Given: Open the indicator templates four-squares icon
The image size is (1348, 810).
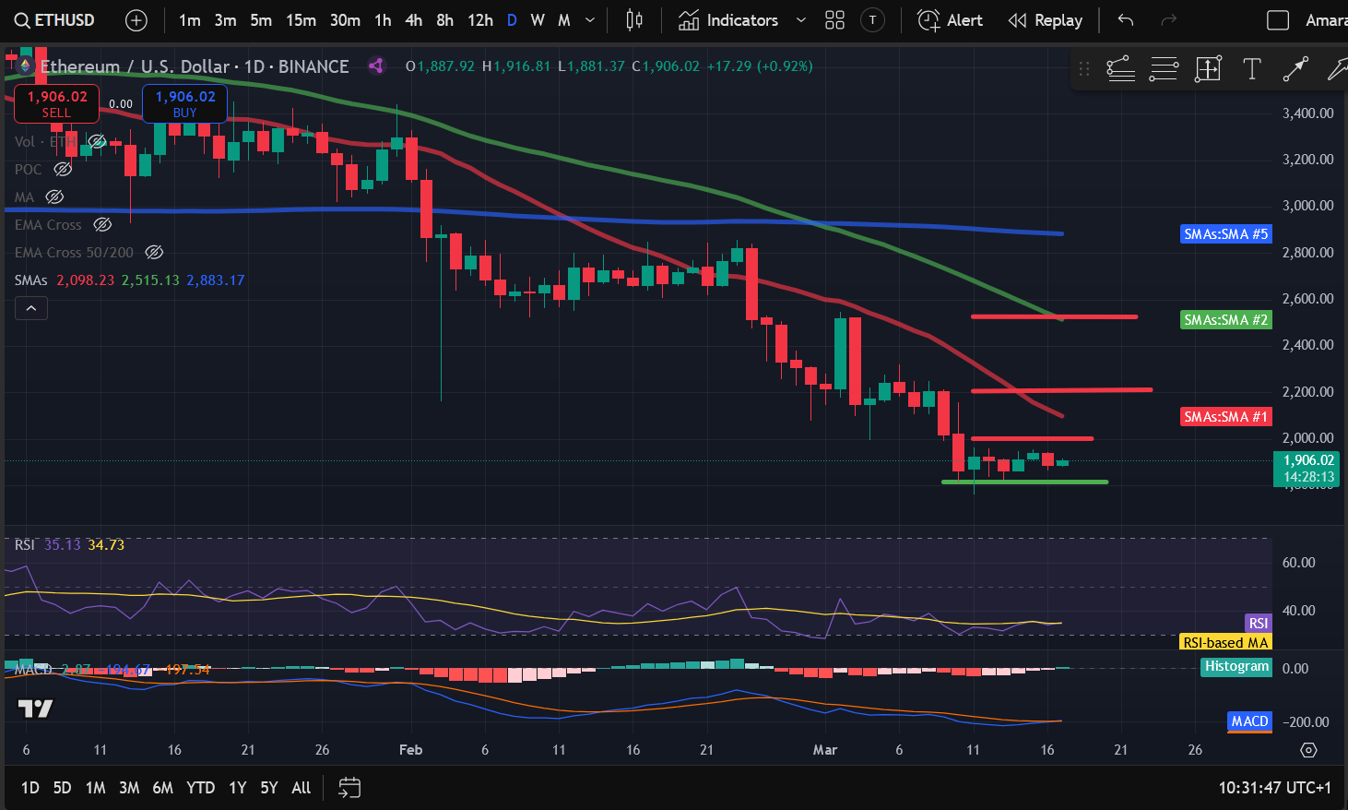Looking at the screenshot, I should (x=834, y=20).
